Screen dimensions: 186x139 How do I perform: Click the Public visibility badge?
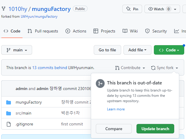[80, 9]
